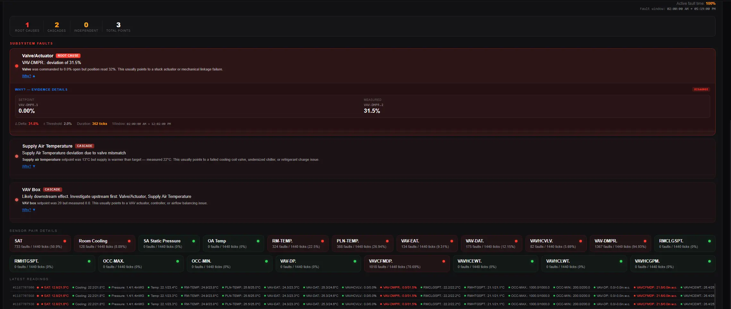Click red dot next to reading #1187707920
731x309 pixels.
(x=38, y=304)
